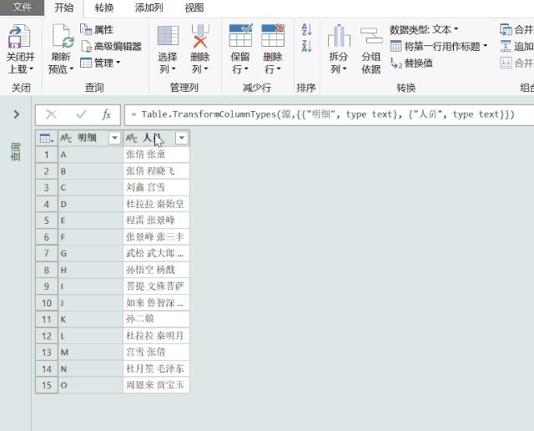Click cell 杜拉拉 秦明月
The width and height of the screenshot is (534, 431).
(156, 336)
